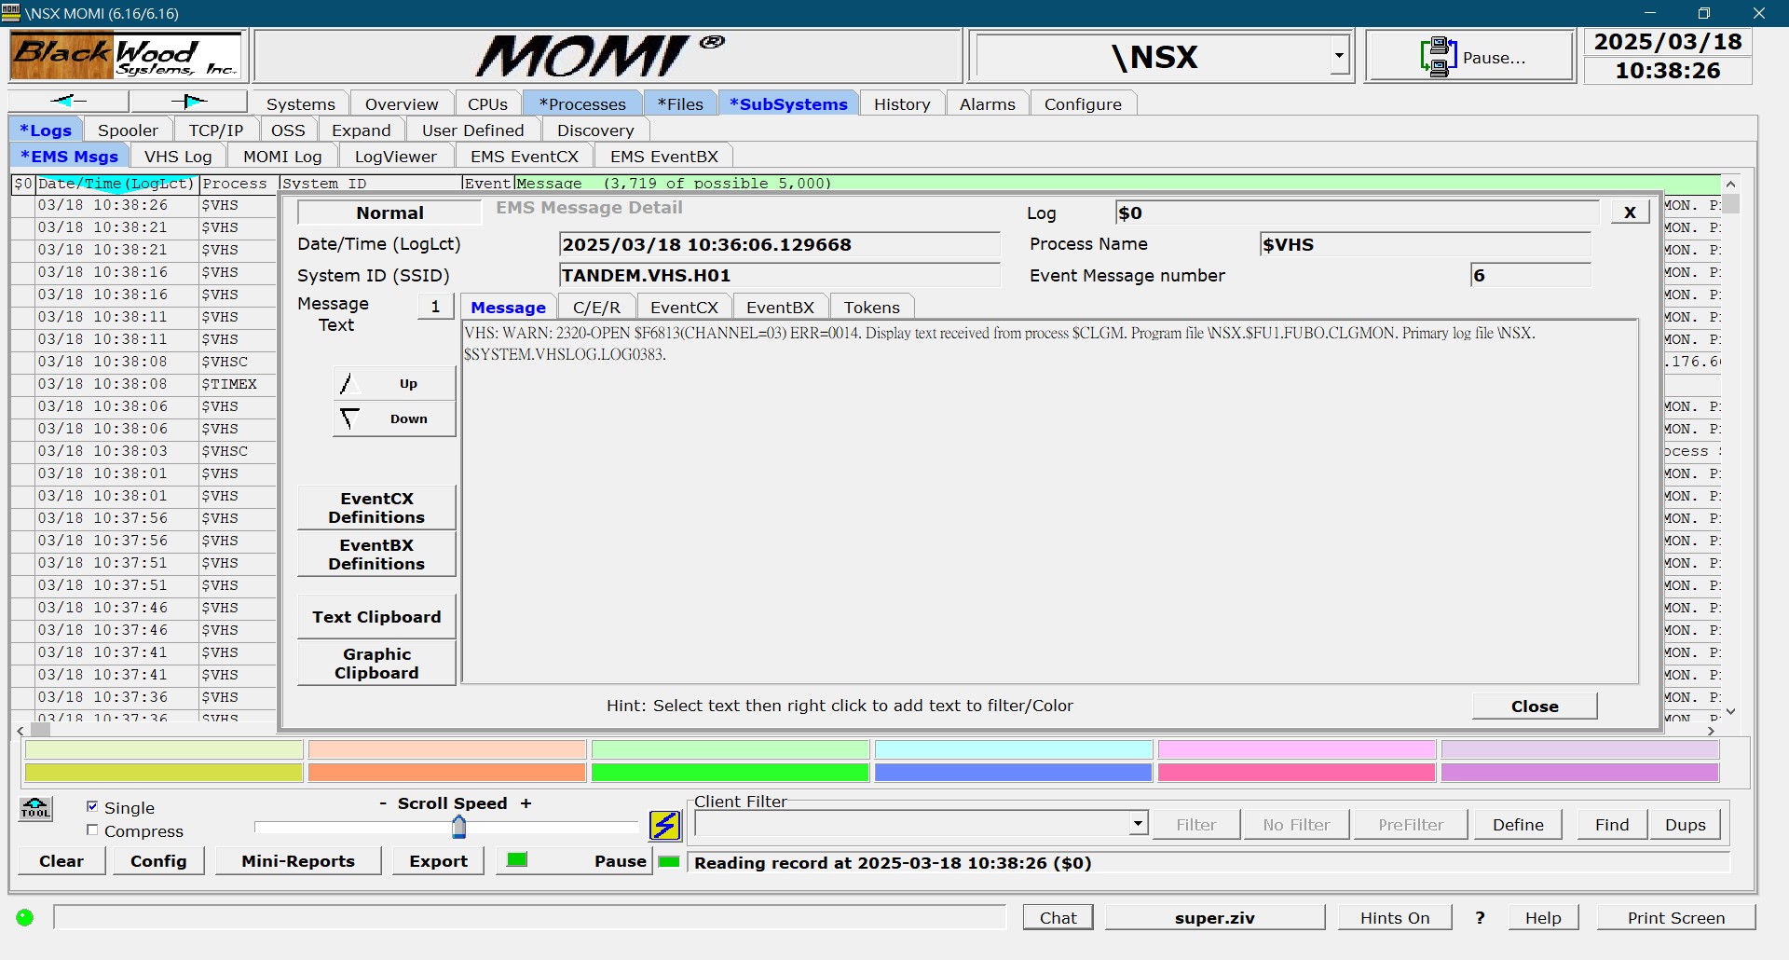This screenshot has height=960, width=1789.
Task: Click the Up arrow message button
Action: pyautogui.click(x=394, y=383)
